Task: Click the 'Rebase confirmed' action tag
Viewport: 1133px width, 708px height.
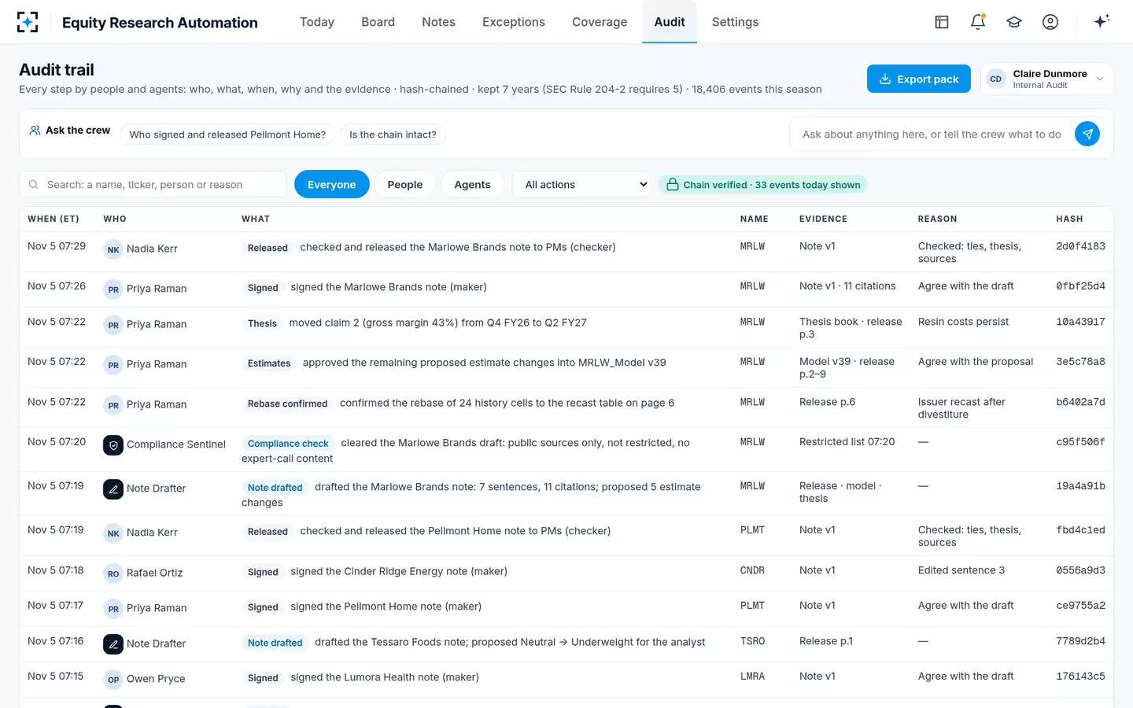Action: coord(287,404)
